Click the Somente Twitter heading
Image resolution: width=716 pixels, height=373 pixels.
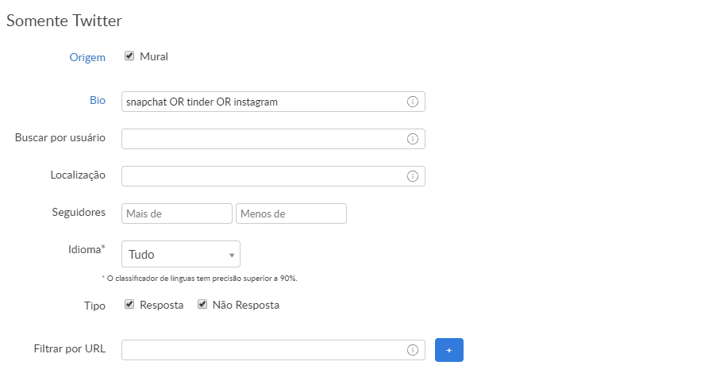point(64,20)
